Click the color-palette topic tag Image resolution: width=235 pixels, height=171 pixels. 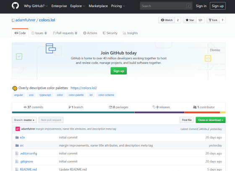tap(76, 95)
